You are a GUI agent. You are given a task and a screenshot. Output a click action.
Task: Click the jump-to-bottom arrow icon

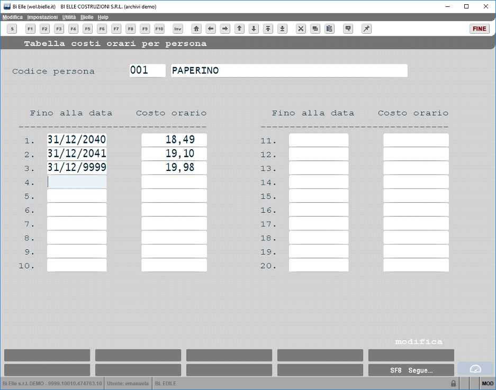click(282, 29)
